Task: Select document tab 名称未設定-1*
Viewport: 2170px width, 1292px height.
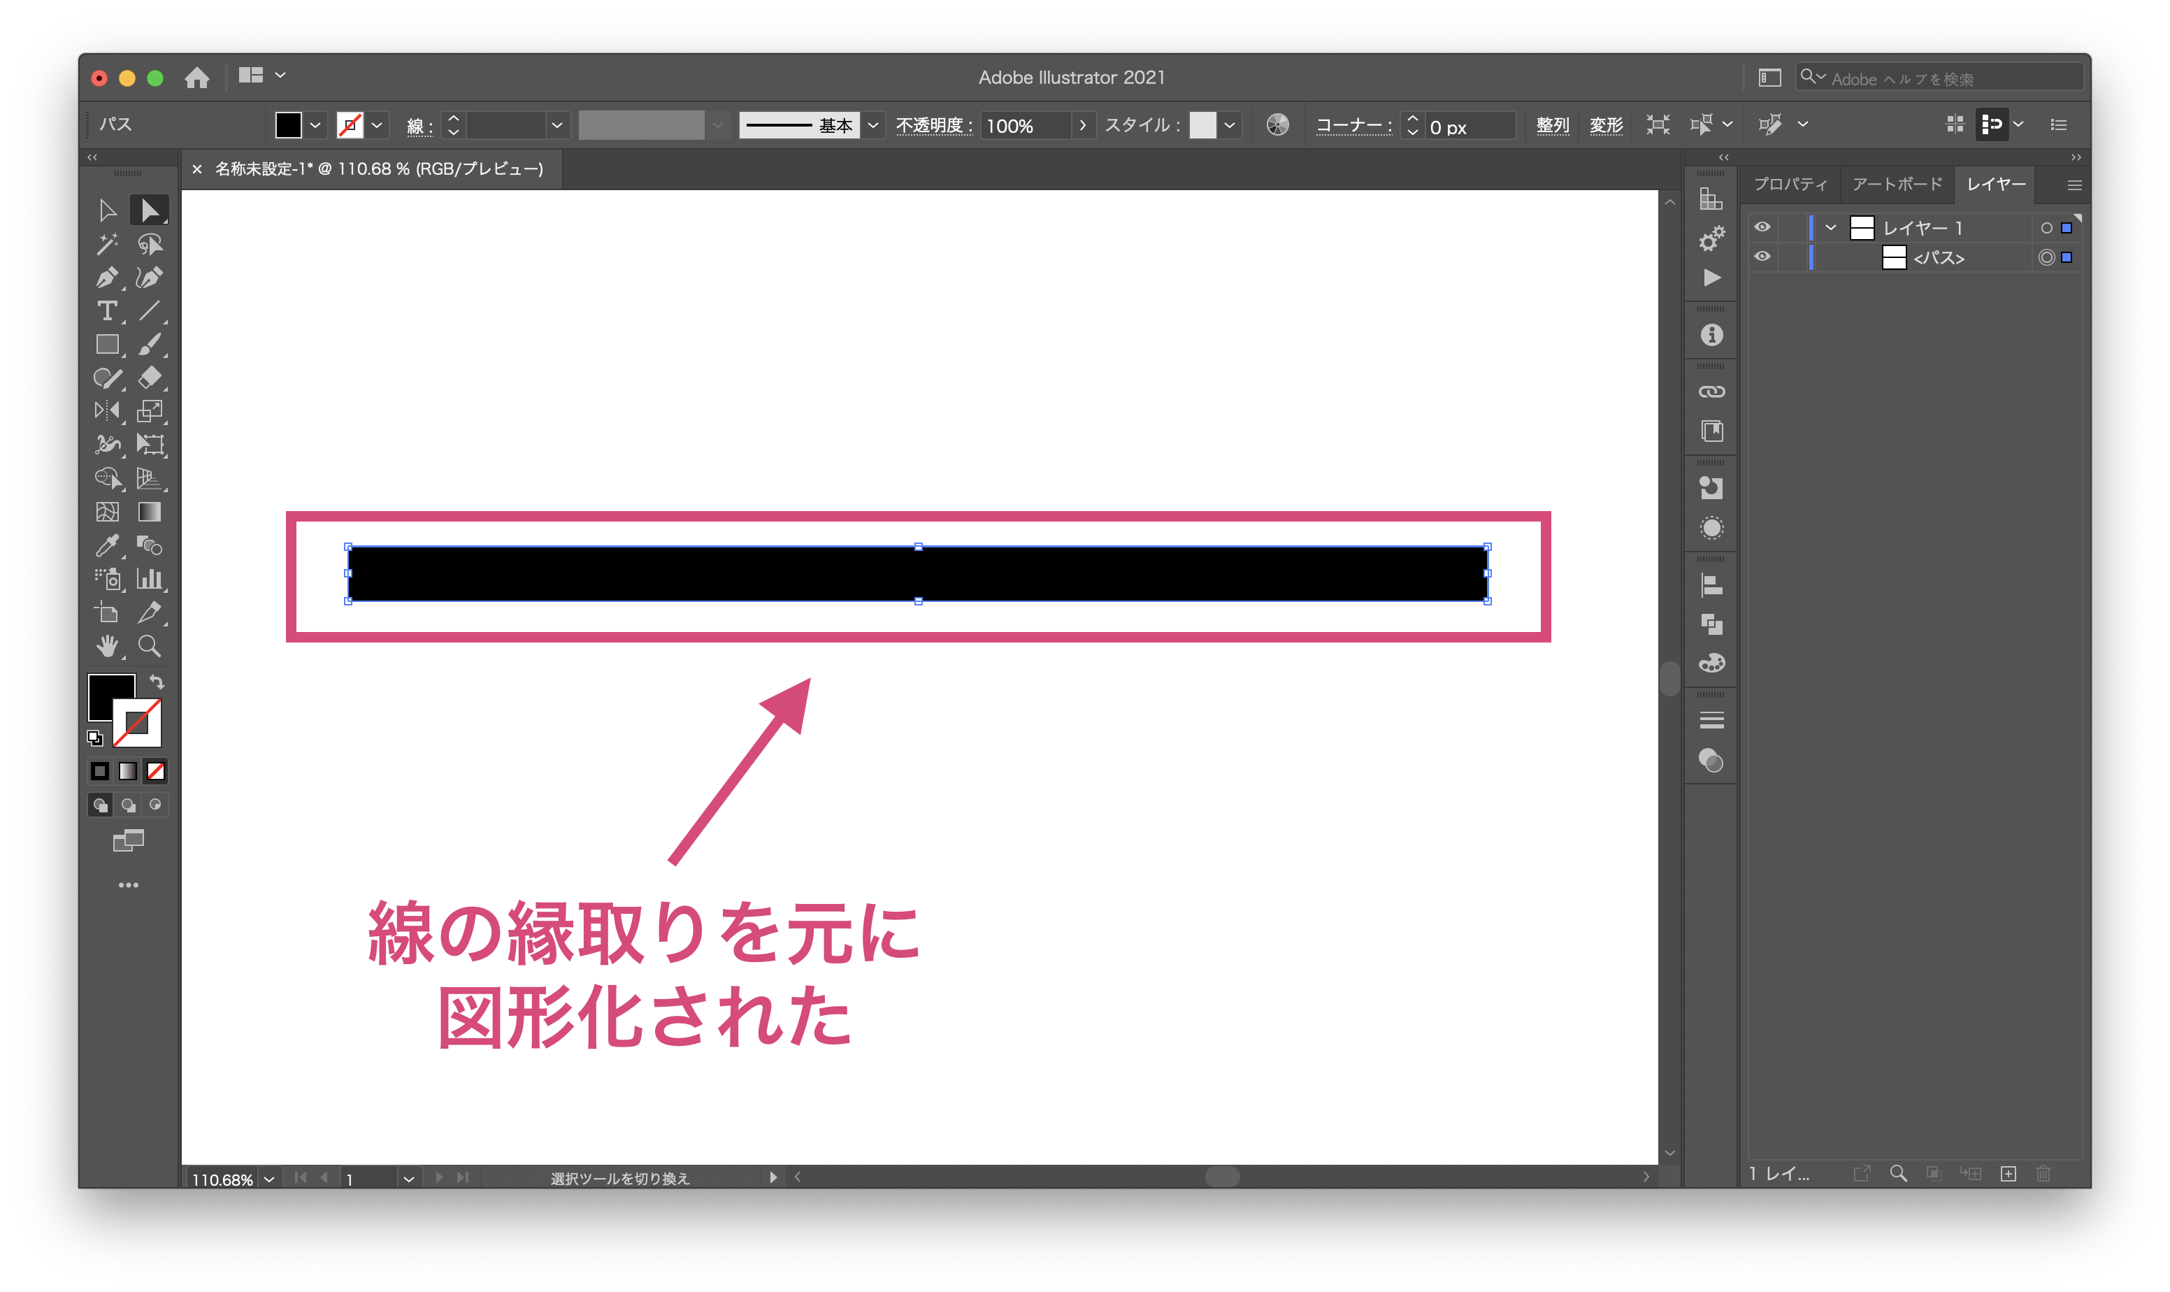Action: 379,169
